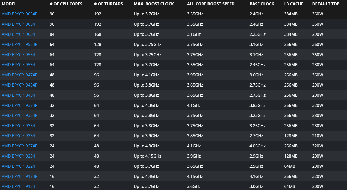Click the AMD EPYC 9254 model link
347x190 pixels.
coord(18,156)
